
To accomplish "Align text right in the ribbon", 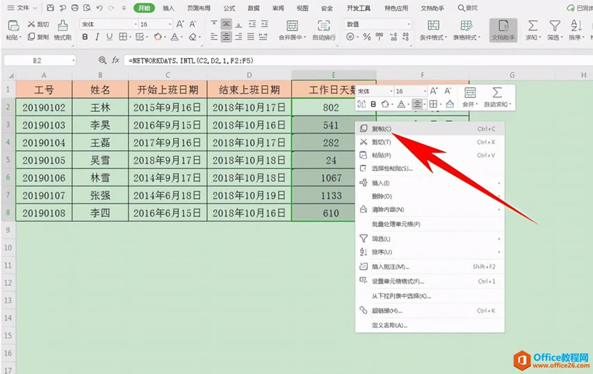I will [x=238, y=37].
